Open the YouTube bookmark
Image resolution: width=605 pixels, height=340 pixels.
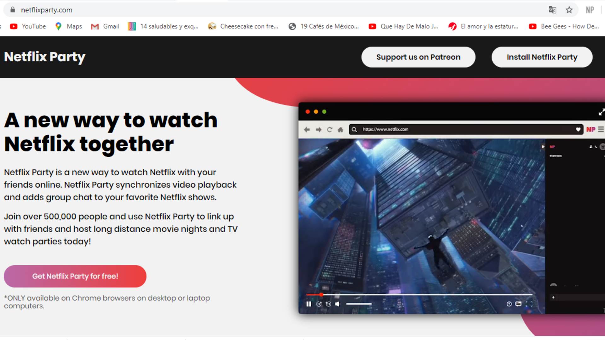click(28, 26)
